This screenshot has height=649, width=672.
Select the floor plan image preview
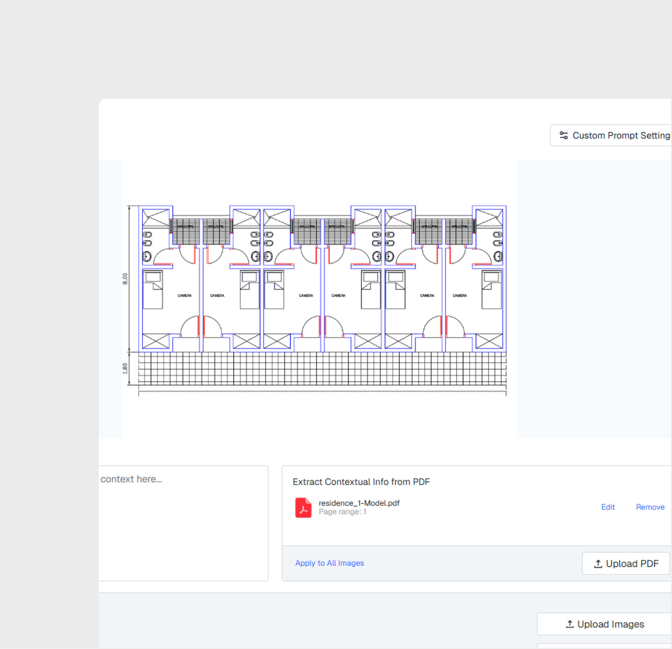(x=319, y=298)
